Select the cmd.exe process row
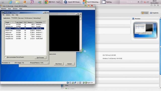The width and height of the screenshot is (161, 91). [x=25, y=25]
